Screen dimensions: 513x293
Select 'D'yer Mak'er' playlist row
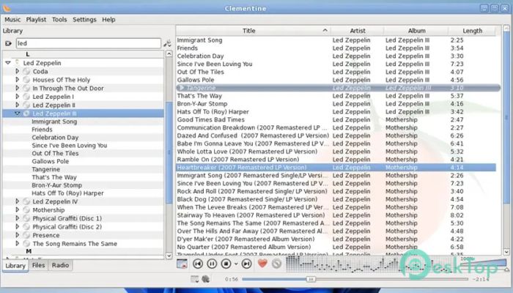click(x=336, y=239)
